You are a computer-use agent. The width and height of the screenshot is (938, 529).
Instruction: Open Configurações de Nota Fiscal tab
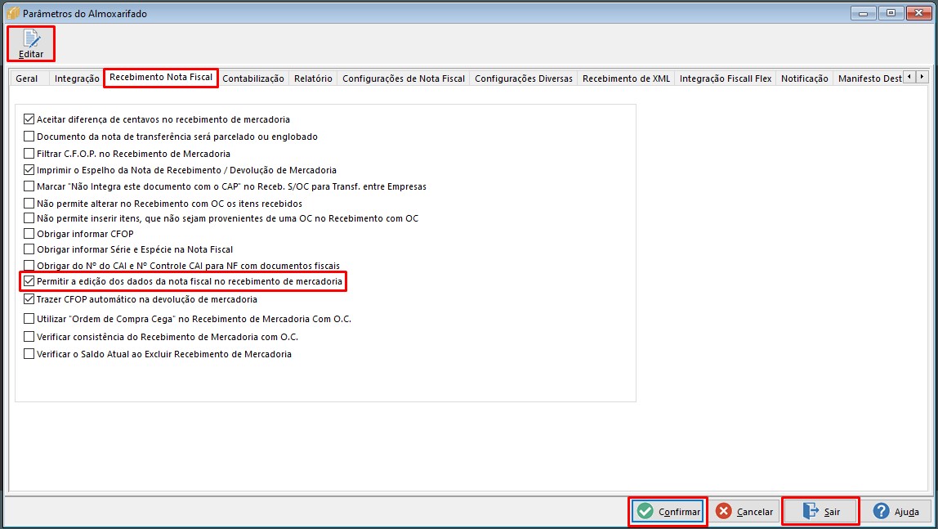coord(403,78)
